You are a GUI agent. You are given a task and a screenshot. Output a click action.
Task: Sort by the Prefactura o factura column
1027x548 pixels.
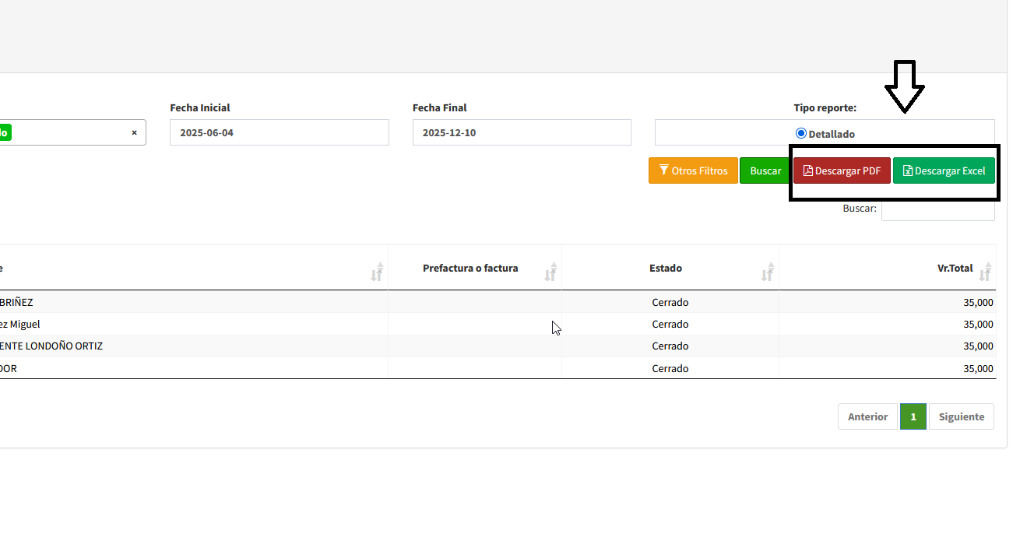click(550, 271)
